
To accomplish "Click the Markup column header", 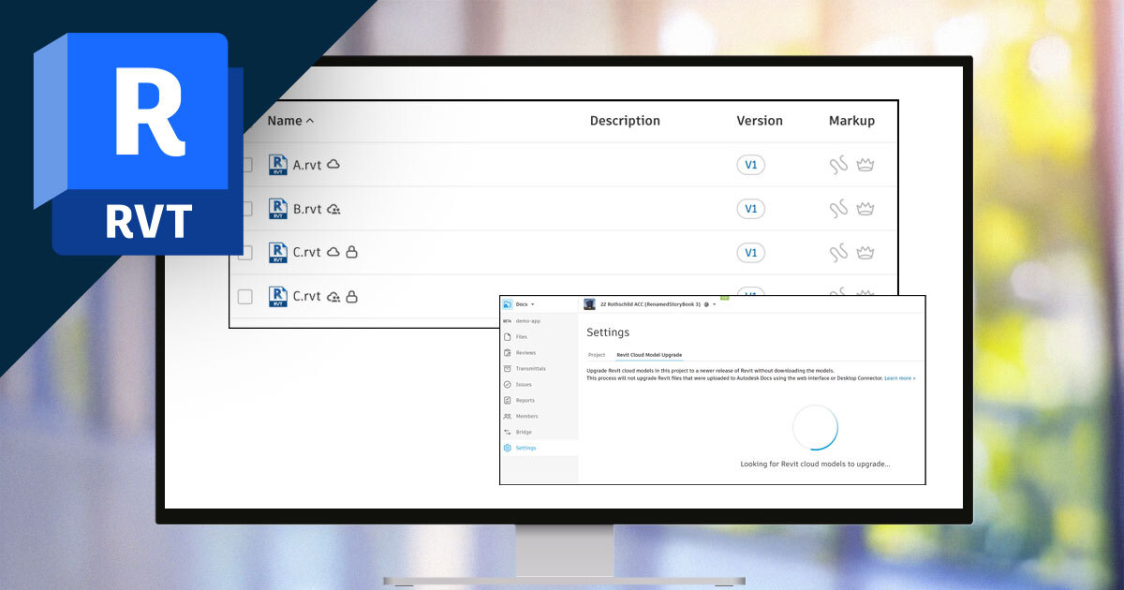I will [x=851, y=121].
